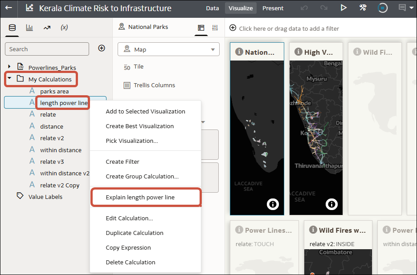Select the distance calculation
The height and width of the screenshot is (275, 417).
tap(52, 126)
